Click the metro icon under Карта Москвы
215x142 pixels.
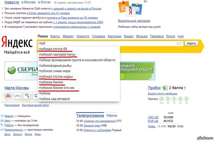pyautogui.click(x=8, y=95)
